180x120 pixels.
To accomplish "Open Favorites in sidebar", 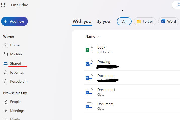I will [x=17, y=72].
